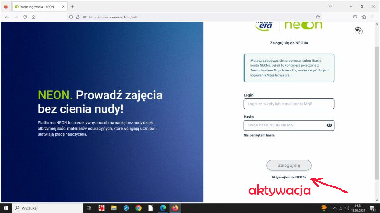Open the tracking protection shield icon
The height and width of the screenshot is (213, 380).
71,17
